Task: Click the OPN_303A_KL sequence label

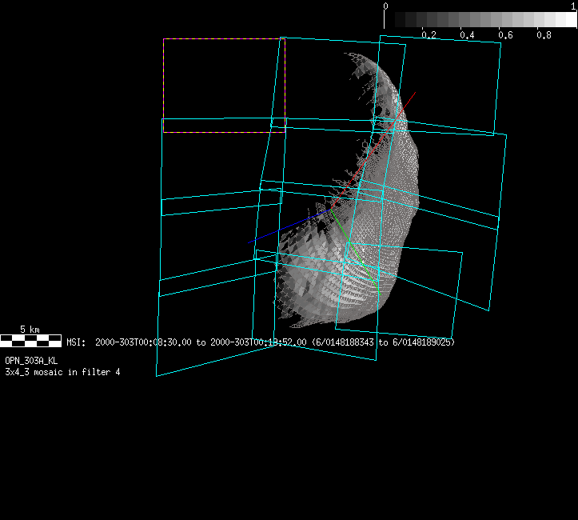Action: pos(31,361)
